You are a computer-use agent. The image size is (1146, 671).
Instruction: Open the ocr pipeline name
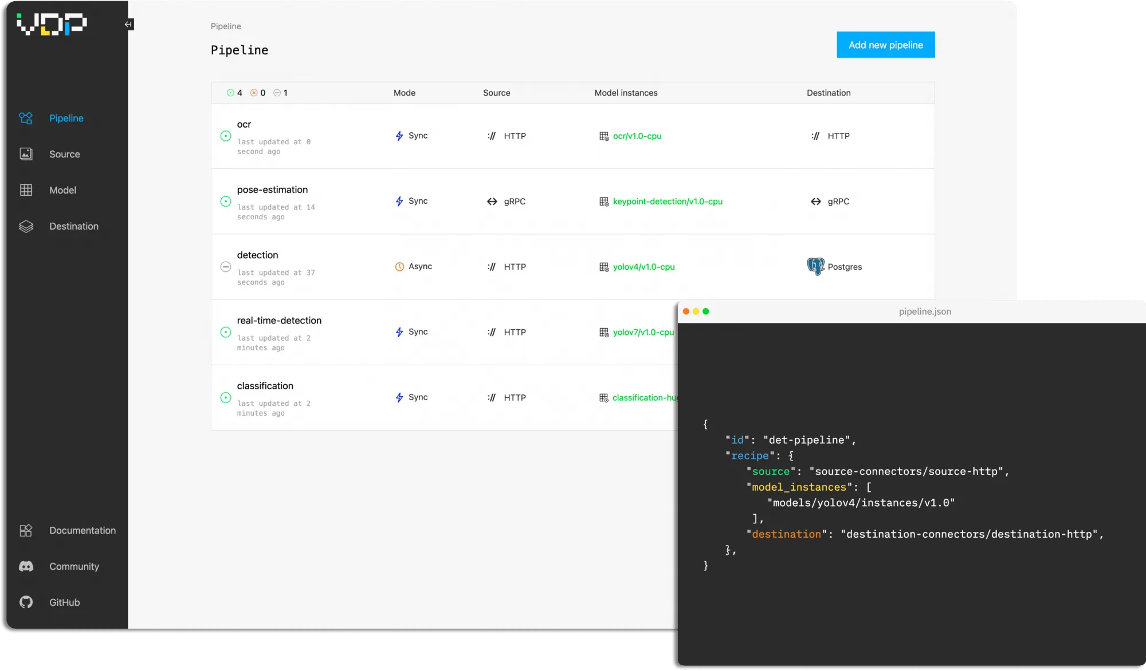coord(244,124)
